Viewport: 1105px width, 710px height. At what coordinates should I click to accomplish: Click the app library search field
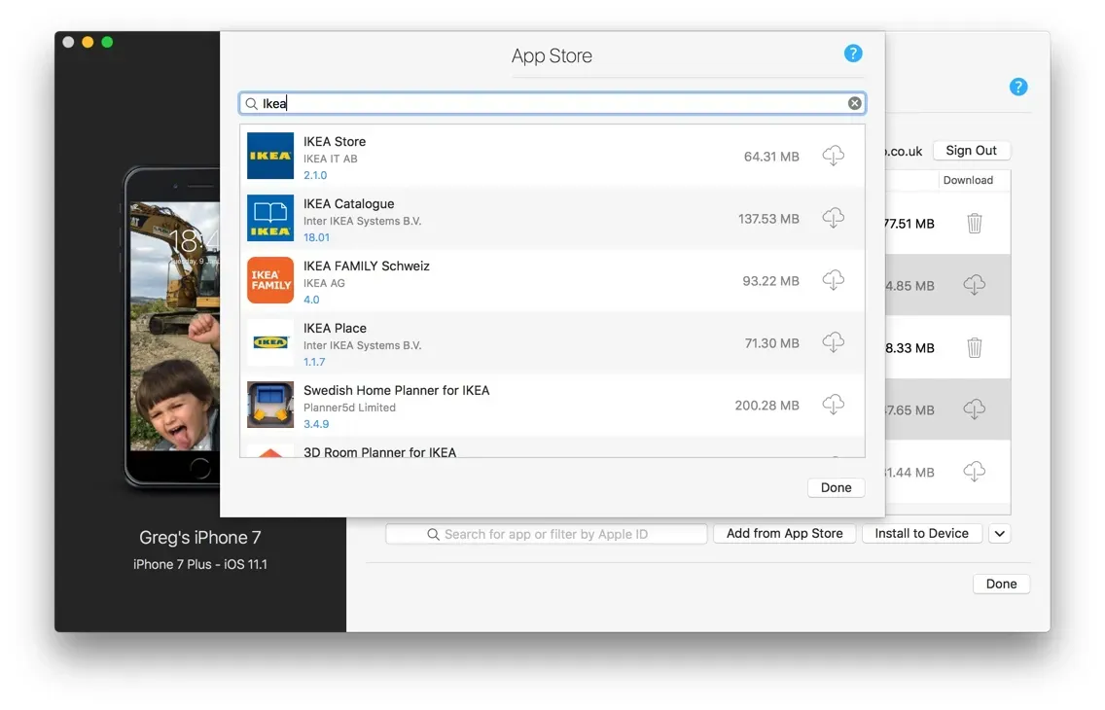[x=546, y=533]
